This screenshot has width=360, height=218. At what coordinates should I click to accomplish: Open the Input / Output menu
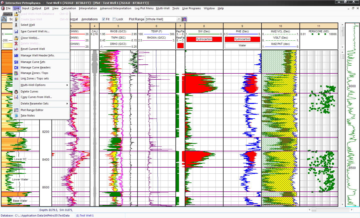click(x=31, y=8)
